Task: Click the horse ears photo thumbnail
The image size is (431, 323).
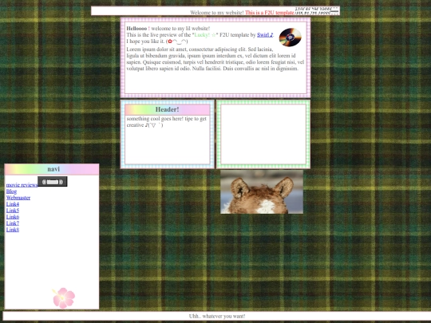Action: click(262, 191)
